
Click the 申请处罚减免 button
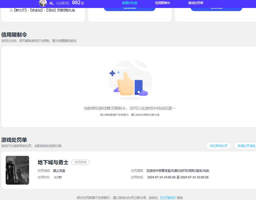point(246,146)
